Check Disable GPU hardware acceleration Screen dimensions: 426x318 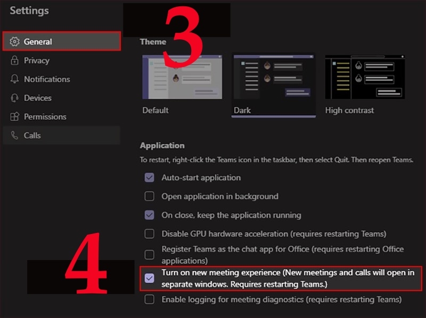pyautogui.click(x=150, y=233)
